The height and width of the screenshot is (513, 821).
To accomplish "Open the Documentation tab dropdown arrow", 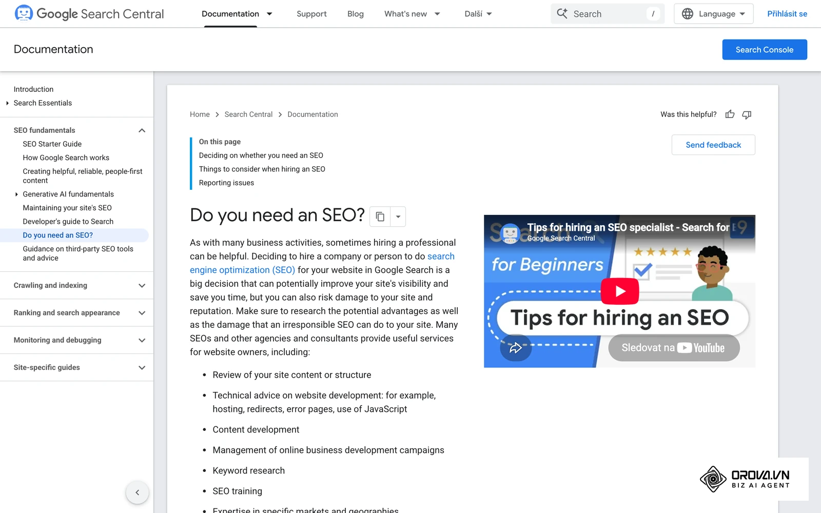I will pos(269,14).
